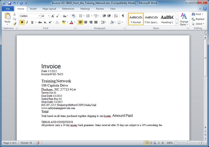The width and height of the screenshot is (209, 147).
Task: Click the Paste clipboard icon
Action: pos(8,16)
